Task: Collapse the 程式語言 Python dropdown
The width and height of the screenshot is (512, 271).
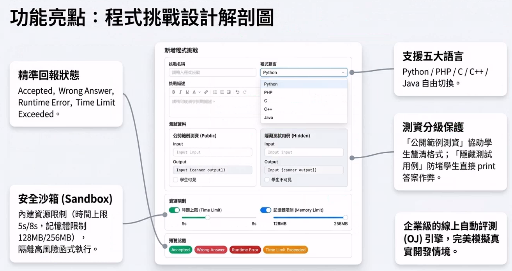Action: pos(304,73)
